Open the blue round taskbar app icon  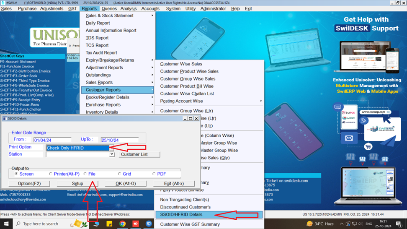pyautogui.click(x=149, y=224)
